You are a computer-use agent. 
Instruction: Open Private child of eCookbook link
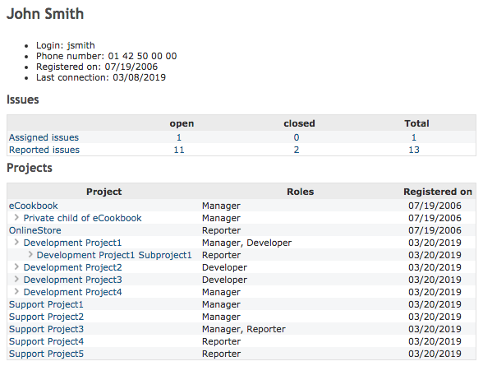pyautogui.click(x=82, y=218)
